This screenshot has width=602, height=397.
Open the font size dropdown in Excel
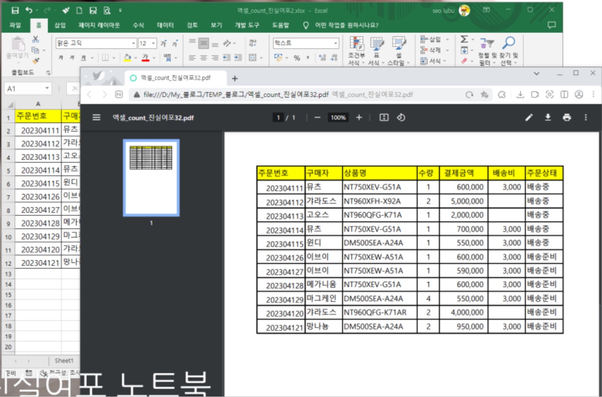pyautogui.click(x=153, y=43)
